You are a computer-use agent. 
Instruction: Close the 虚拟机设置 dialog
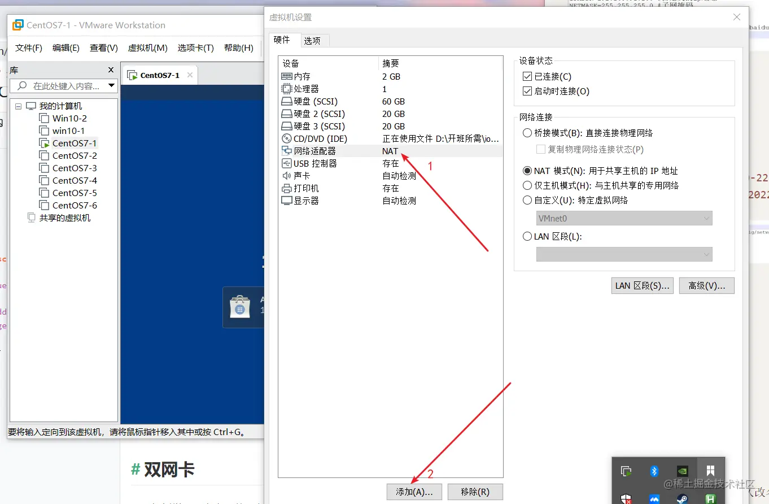pos(737,18)
